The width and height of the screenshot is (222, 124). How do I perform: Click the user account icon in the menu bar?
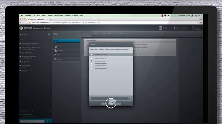point(193,15)
